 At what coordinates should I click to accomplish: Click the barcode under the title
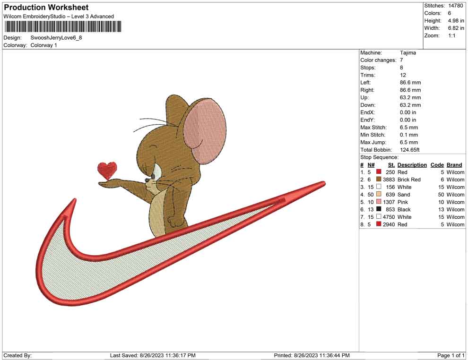pos(63,26)
